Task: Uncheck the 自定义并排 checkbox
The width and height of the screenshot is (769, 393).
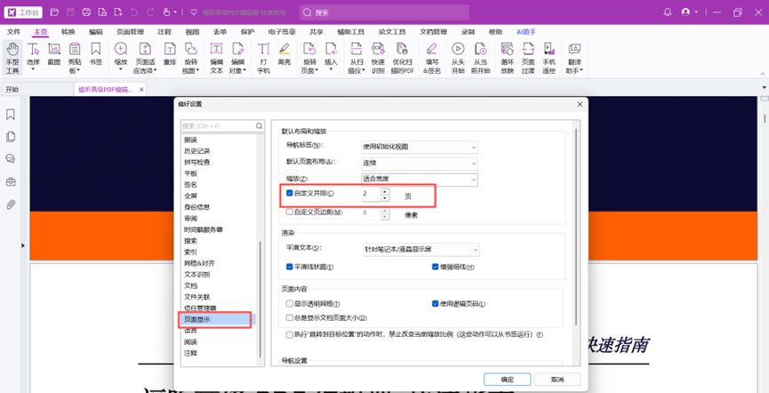Action: coord(290,193)
